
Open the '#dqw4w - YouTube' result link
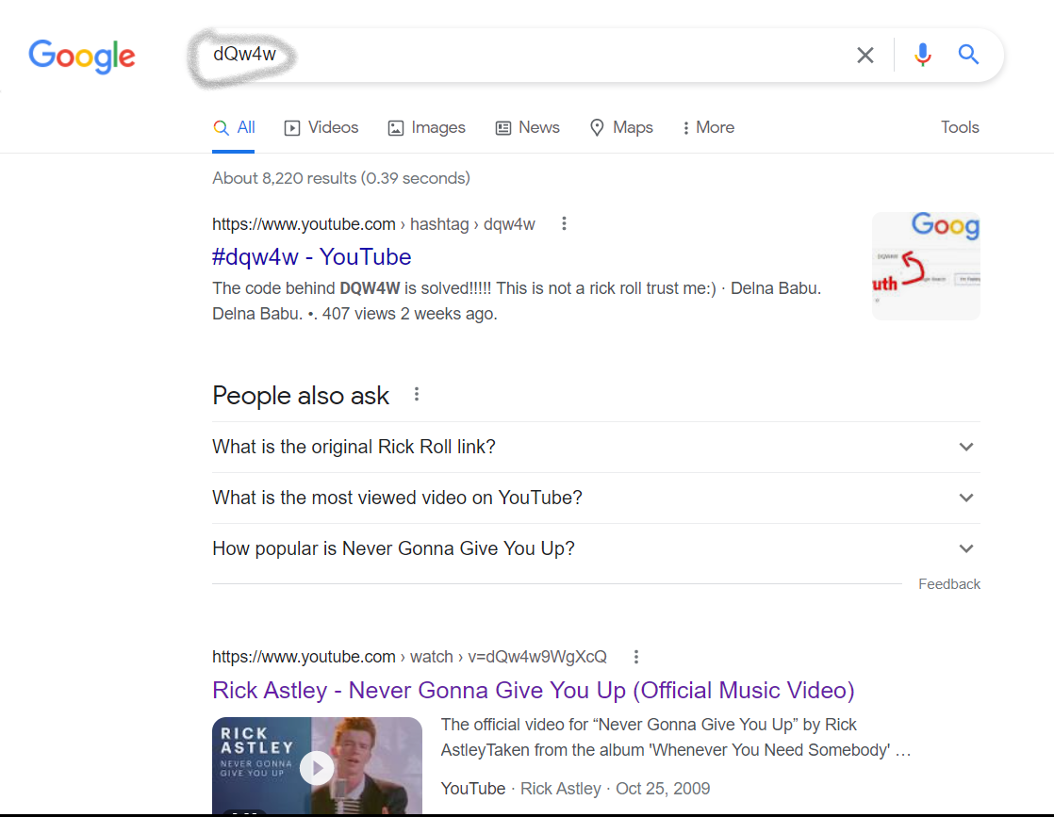click(x=311, y=256)
